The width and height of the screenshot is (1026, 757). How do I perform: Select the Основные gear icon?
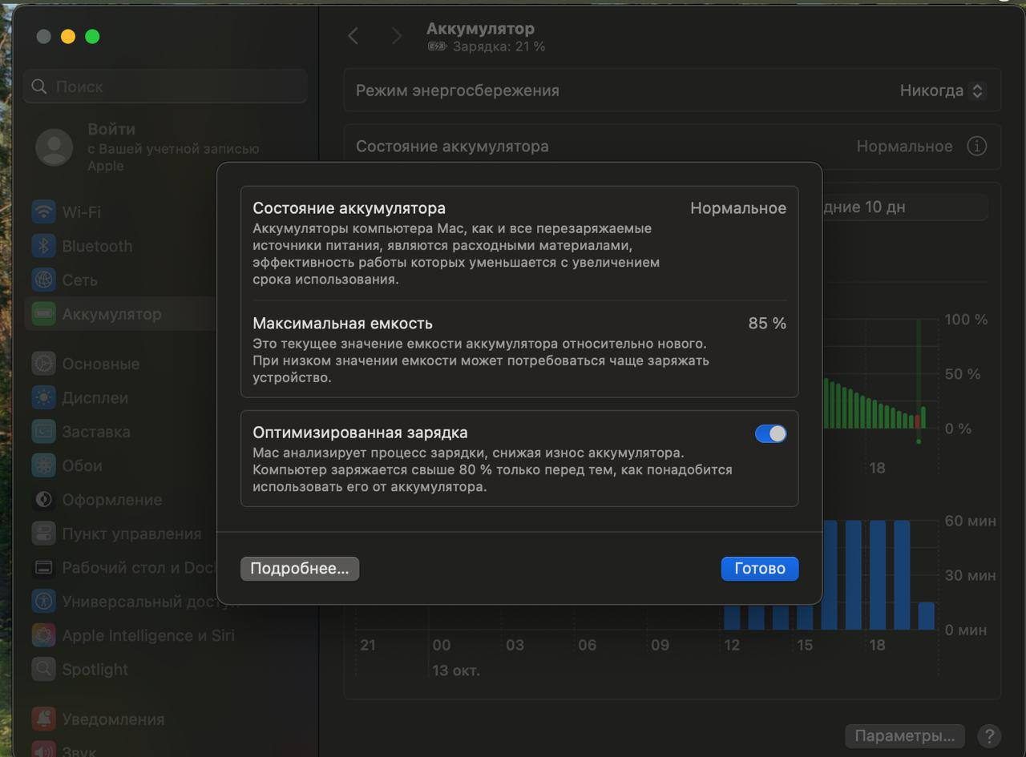(43, 364)
